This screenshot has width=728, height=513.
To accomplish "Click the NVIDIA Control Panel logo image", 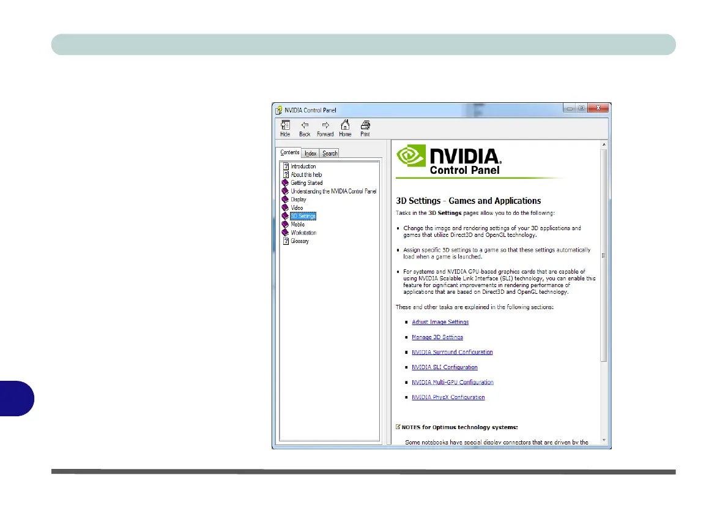I will [449, 160].
